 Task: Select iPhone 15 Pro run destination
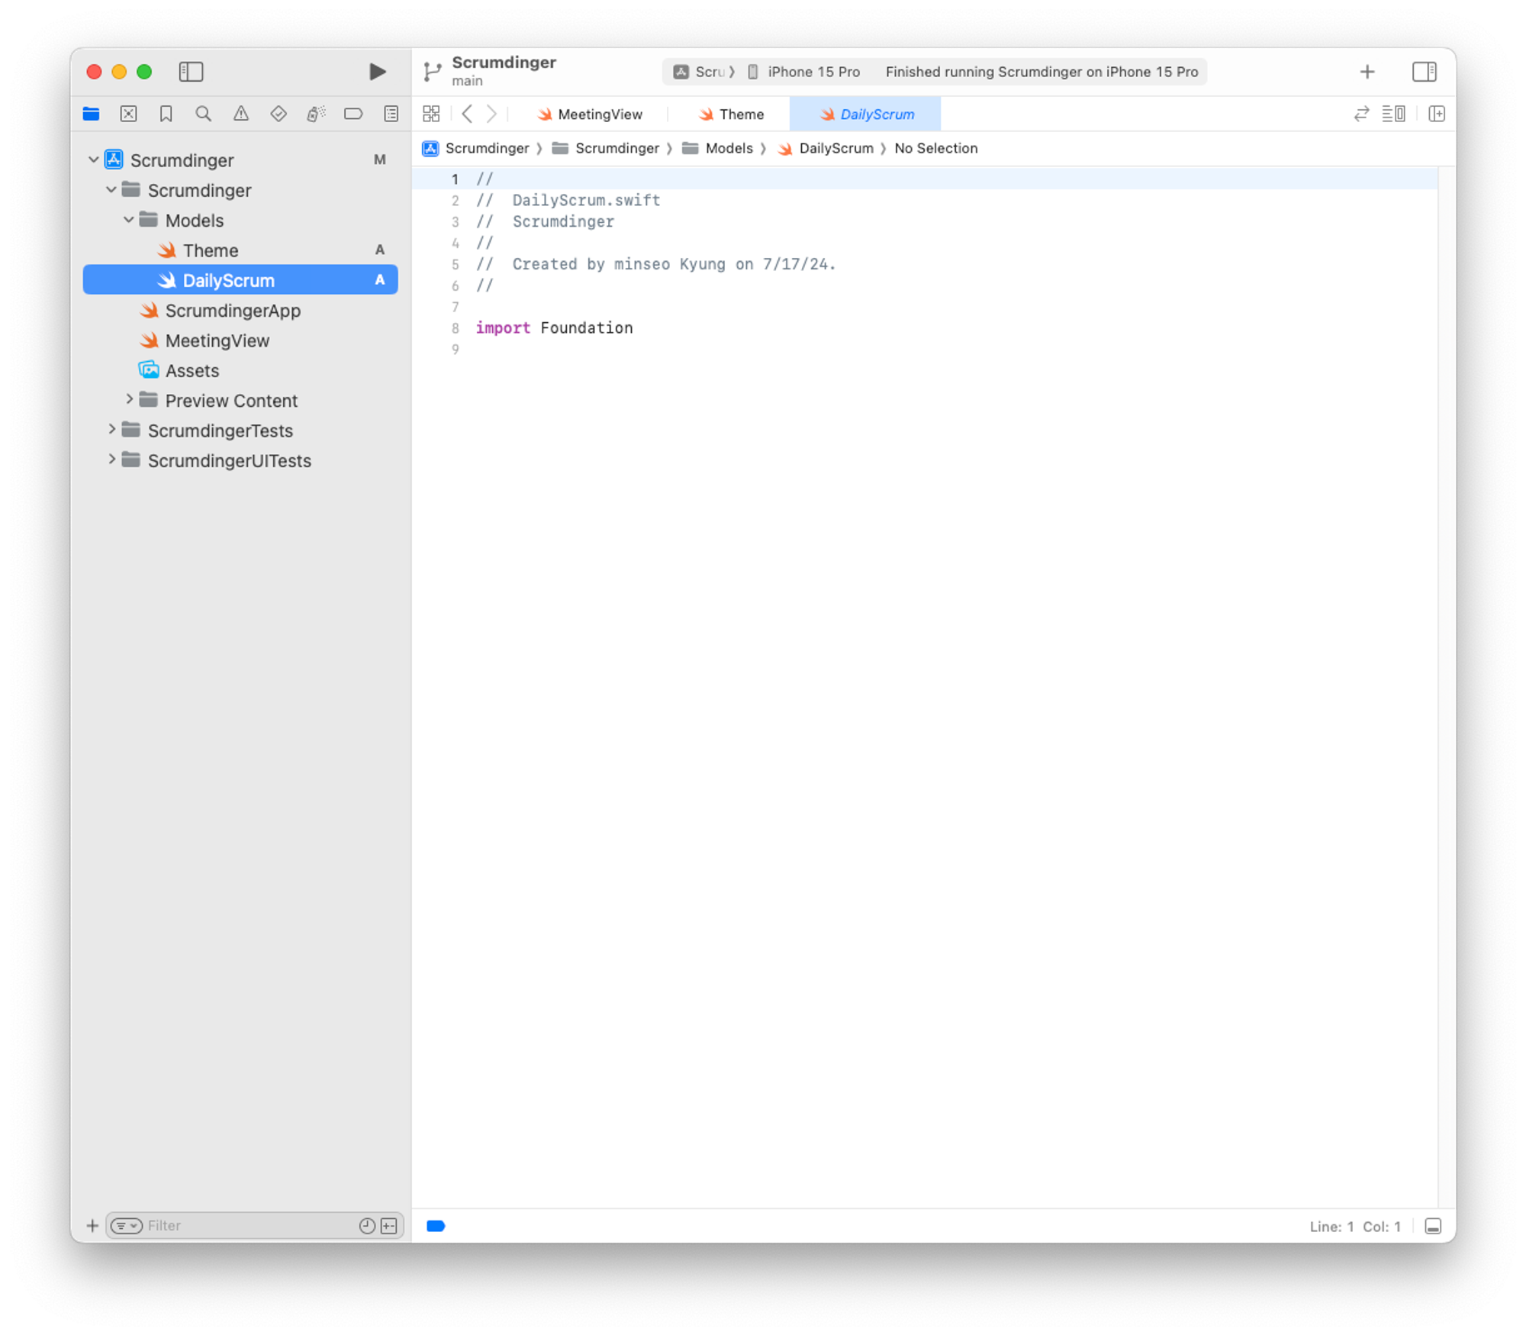(813, 72)
